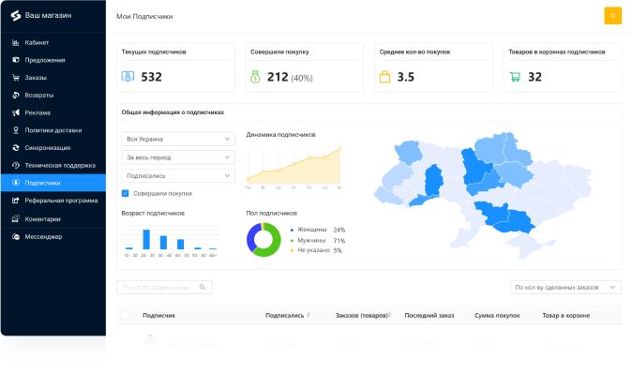Click the 3.5 average purchases value
Image resolution: width=633 pixels, height=373 pixels.
406,77
